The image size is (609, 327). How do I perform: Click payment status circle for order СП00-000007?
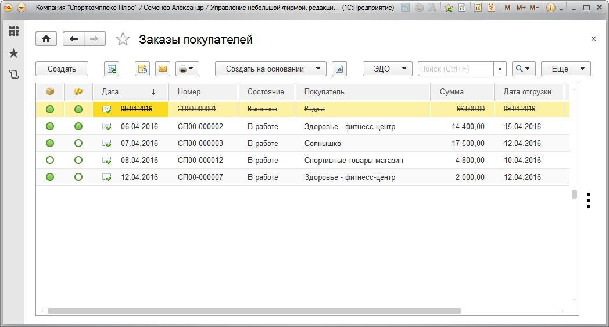coord(78,177)
